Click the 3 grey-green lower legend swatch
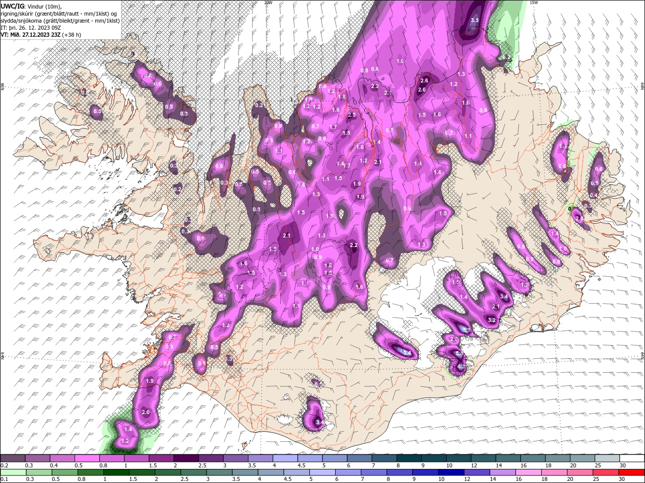Image resolution: width=645 pixels, height=483 pixels. pyautogui.click(x=220, y=472)
